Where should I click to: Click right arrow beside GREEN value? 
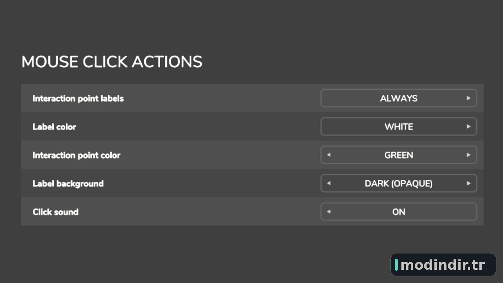coord(468,155)
